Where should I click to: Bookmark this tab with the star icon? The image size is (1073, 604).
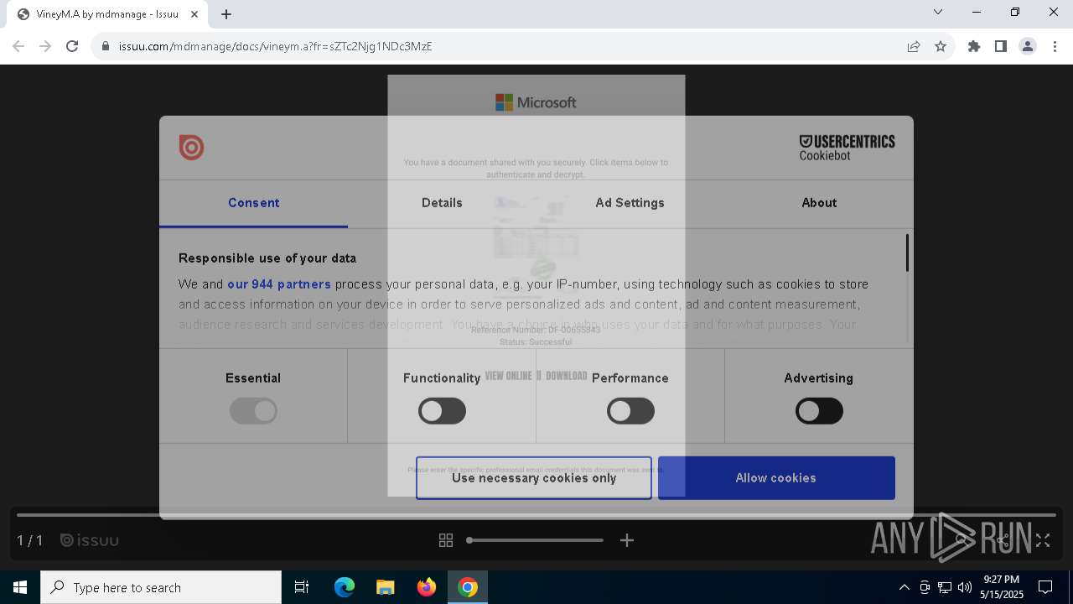pyautogui.click(x=941, y=46)
